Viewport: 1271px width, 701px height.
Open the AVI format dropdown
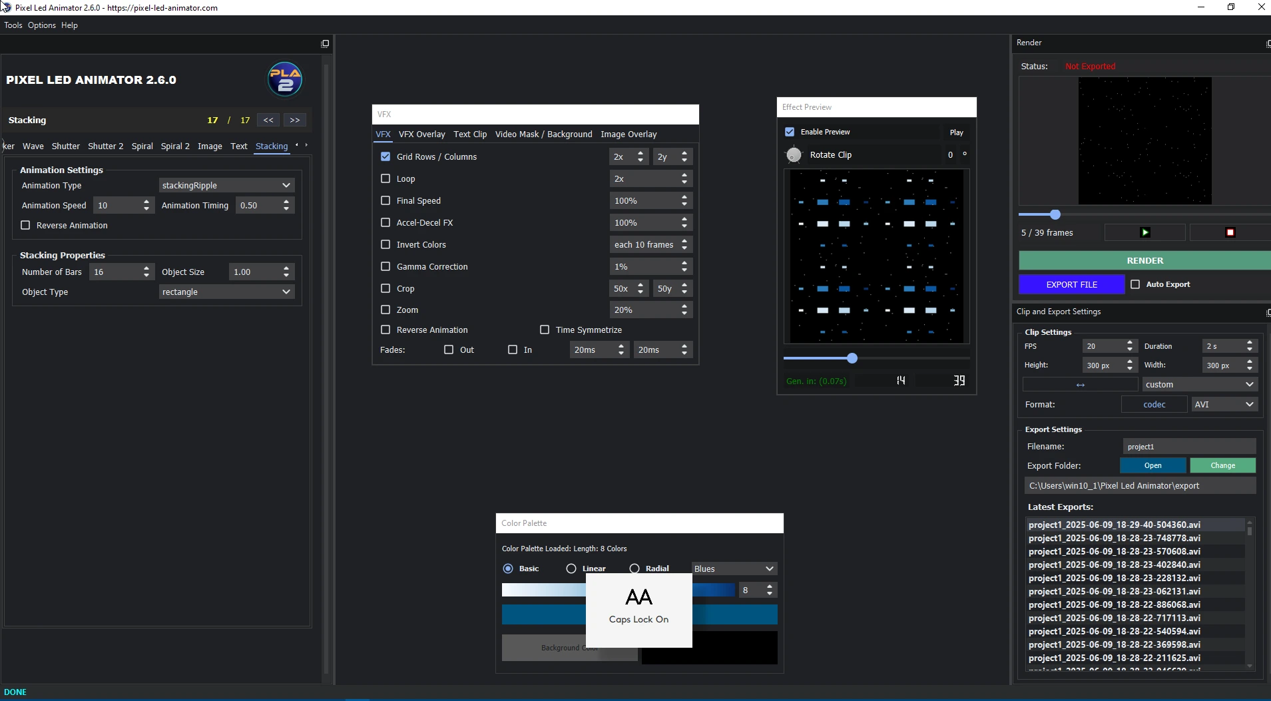[1223, 405]
